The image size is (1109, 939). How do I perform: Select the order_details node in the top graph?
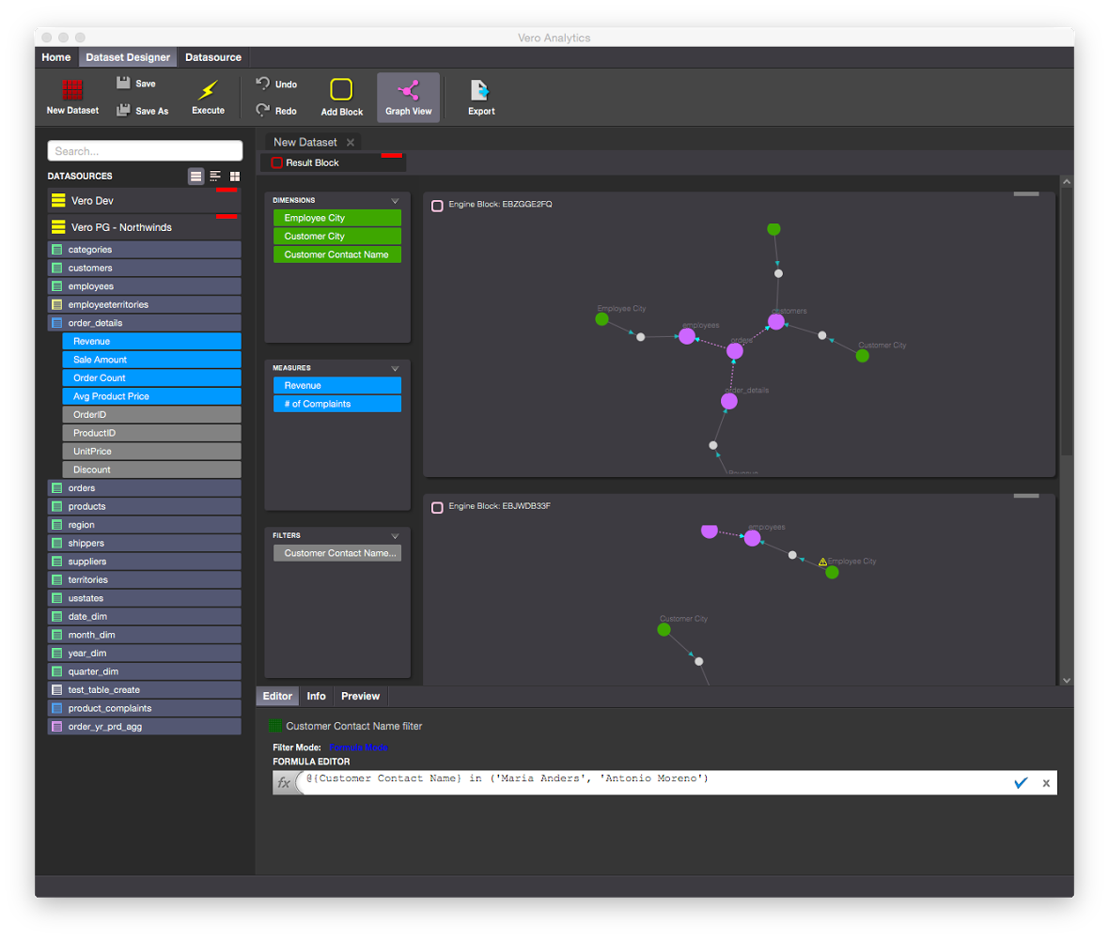pos(729,401)
